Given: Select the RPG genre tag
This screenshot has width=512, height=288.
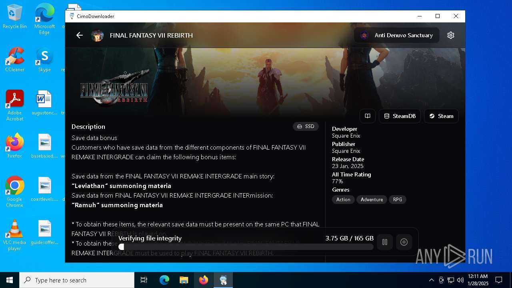Looking at the screenshot, I should click(x=398, y=199).
